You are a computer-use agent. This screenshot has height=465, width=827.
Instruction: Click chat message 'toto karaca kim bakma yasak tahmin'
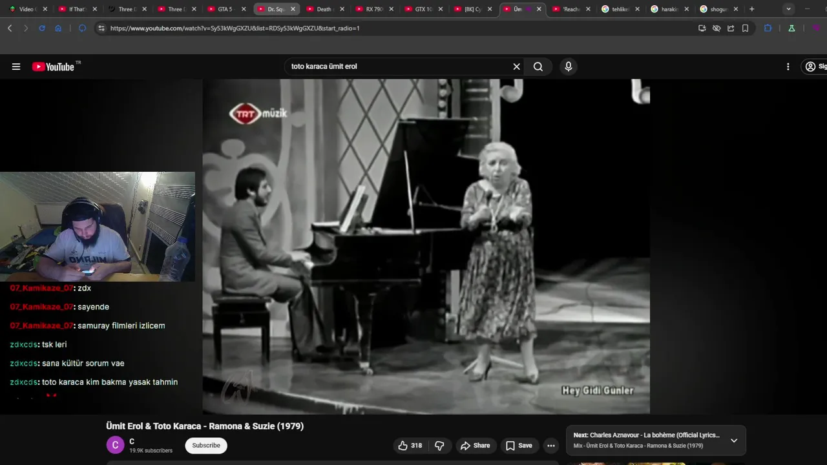pyautogui.click(x=110, y=382)
